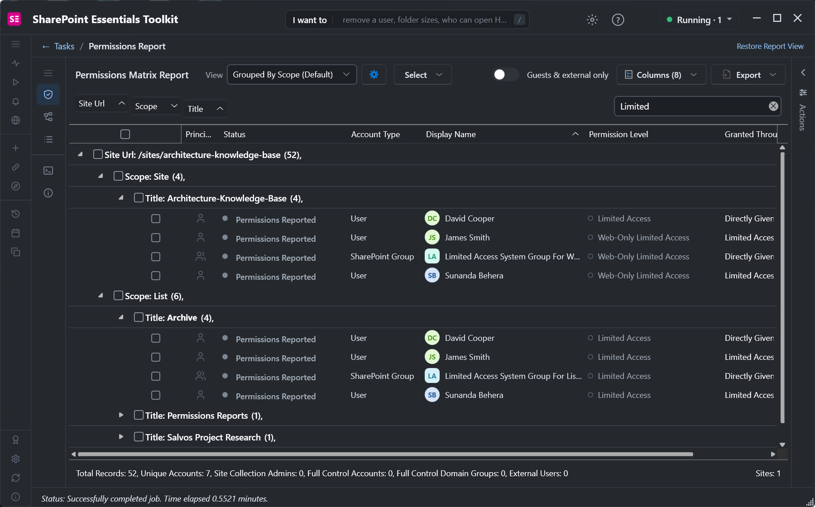Open the Grouped By Scope view dropdown
Viewport: 815px width, 507px height.
click(292, 75)
